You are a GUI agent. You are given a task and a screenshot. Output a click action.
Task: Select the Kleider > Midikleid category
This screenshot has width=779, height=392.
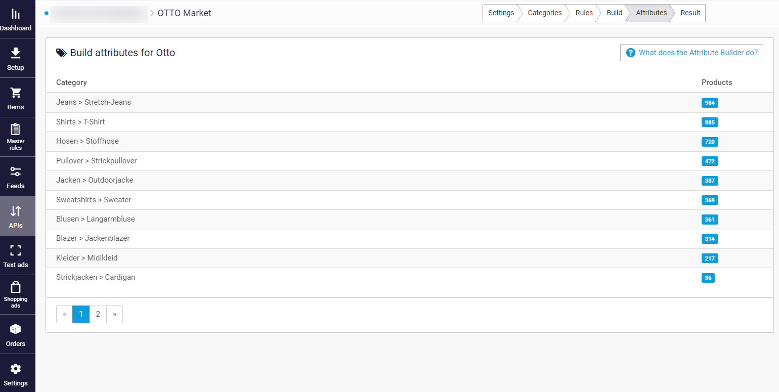coord(86,258)
